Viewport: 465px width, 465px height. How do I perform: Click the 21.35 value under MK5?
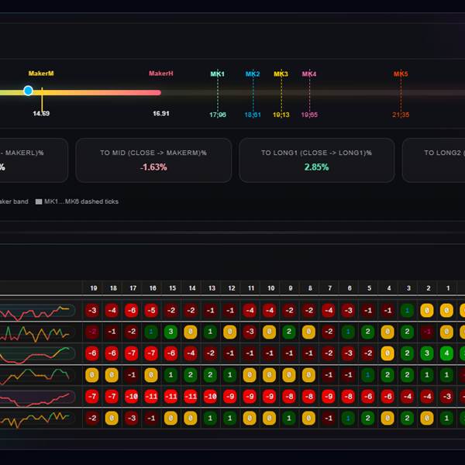401,115
